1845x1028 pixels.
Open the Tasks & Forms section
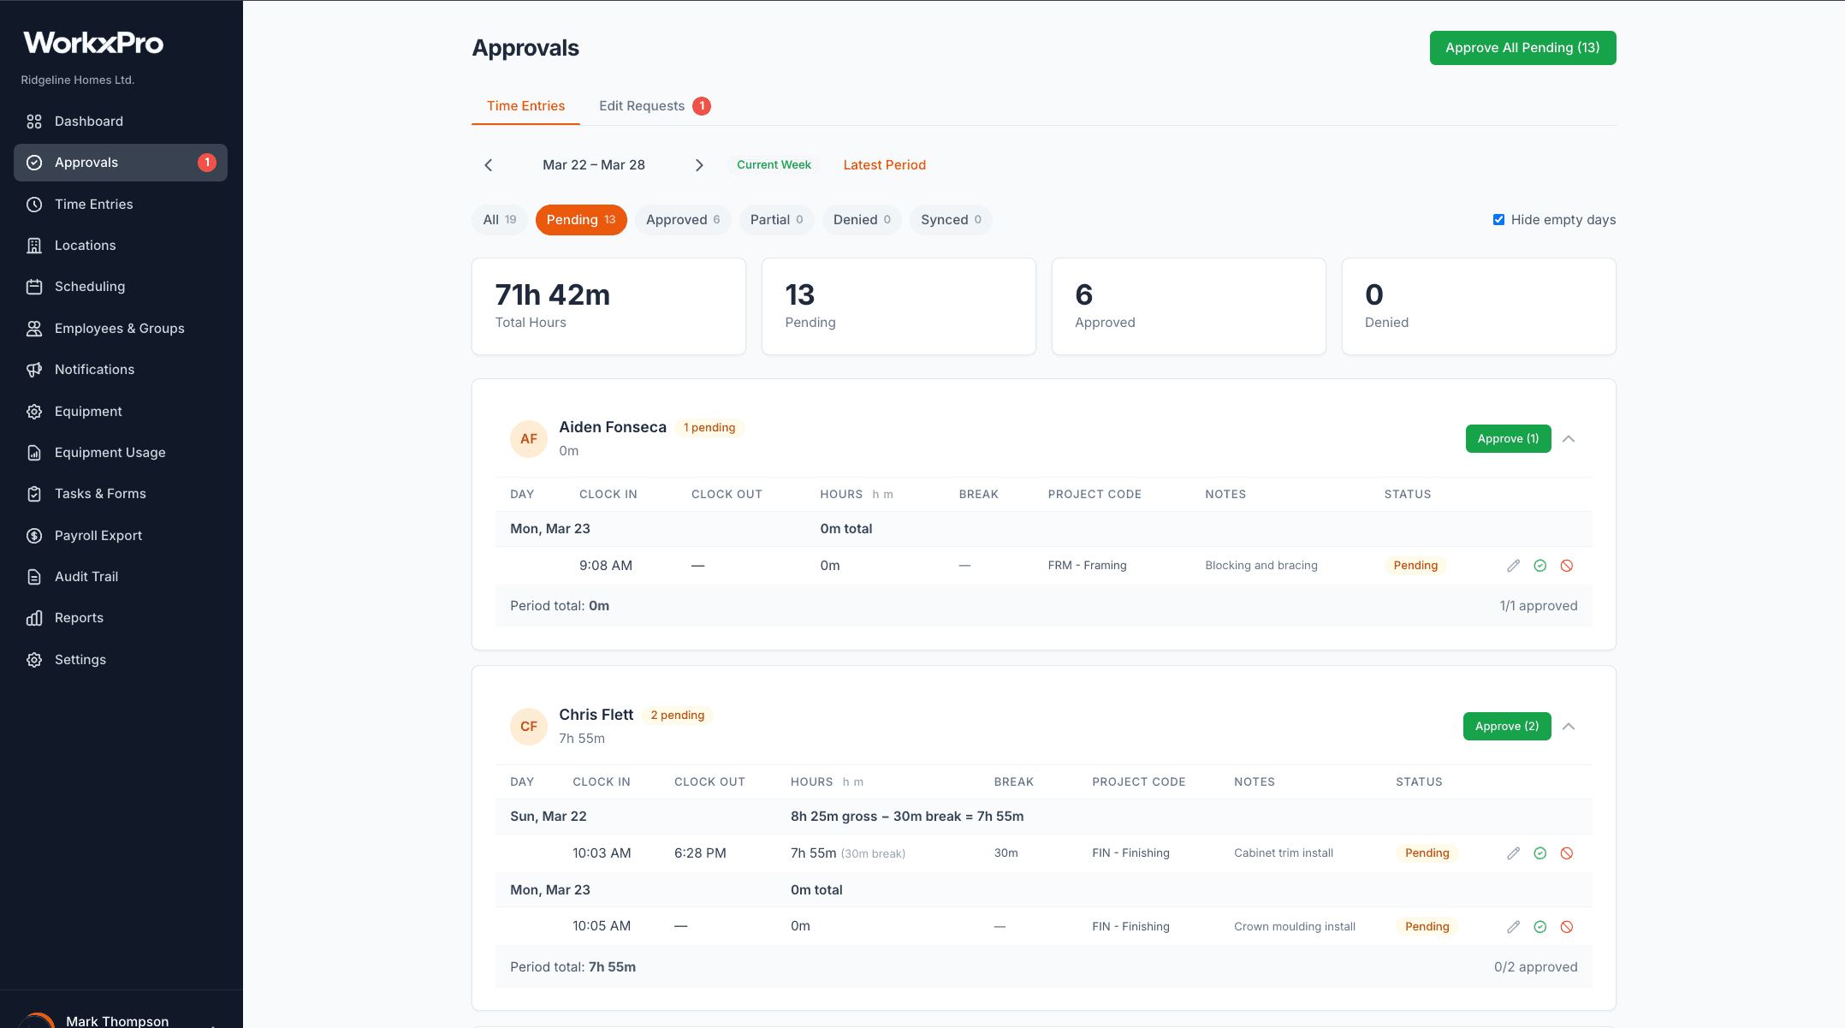(x=100, y=493)
